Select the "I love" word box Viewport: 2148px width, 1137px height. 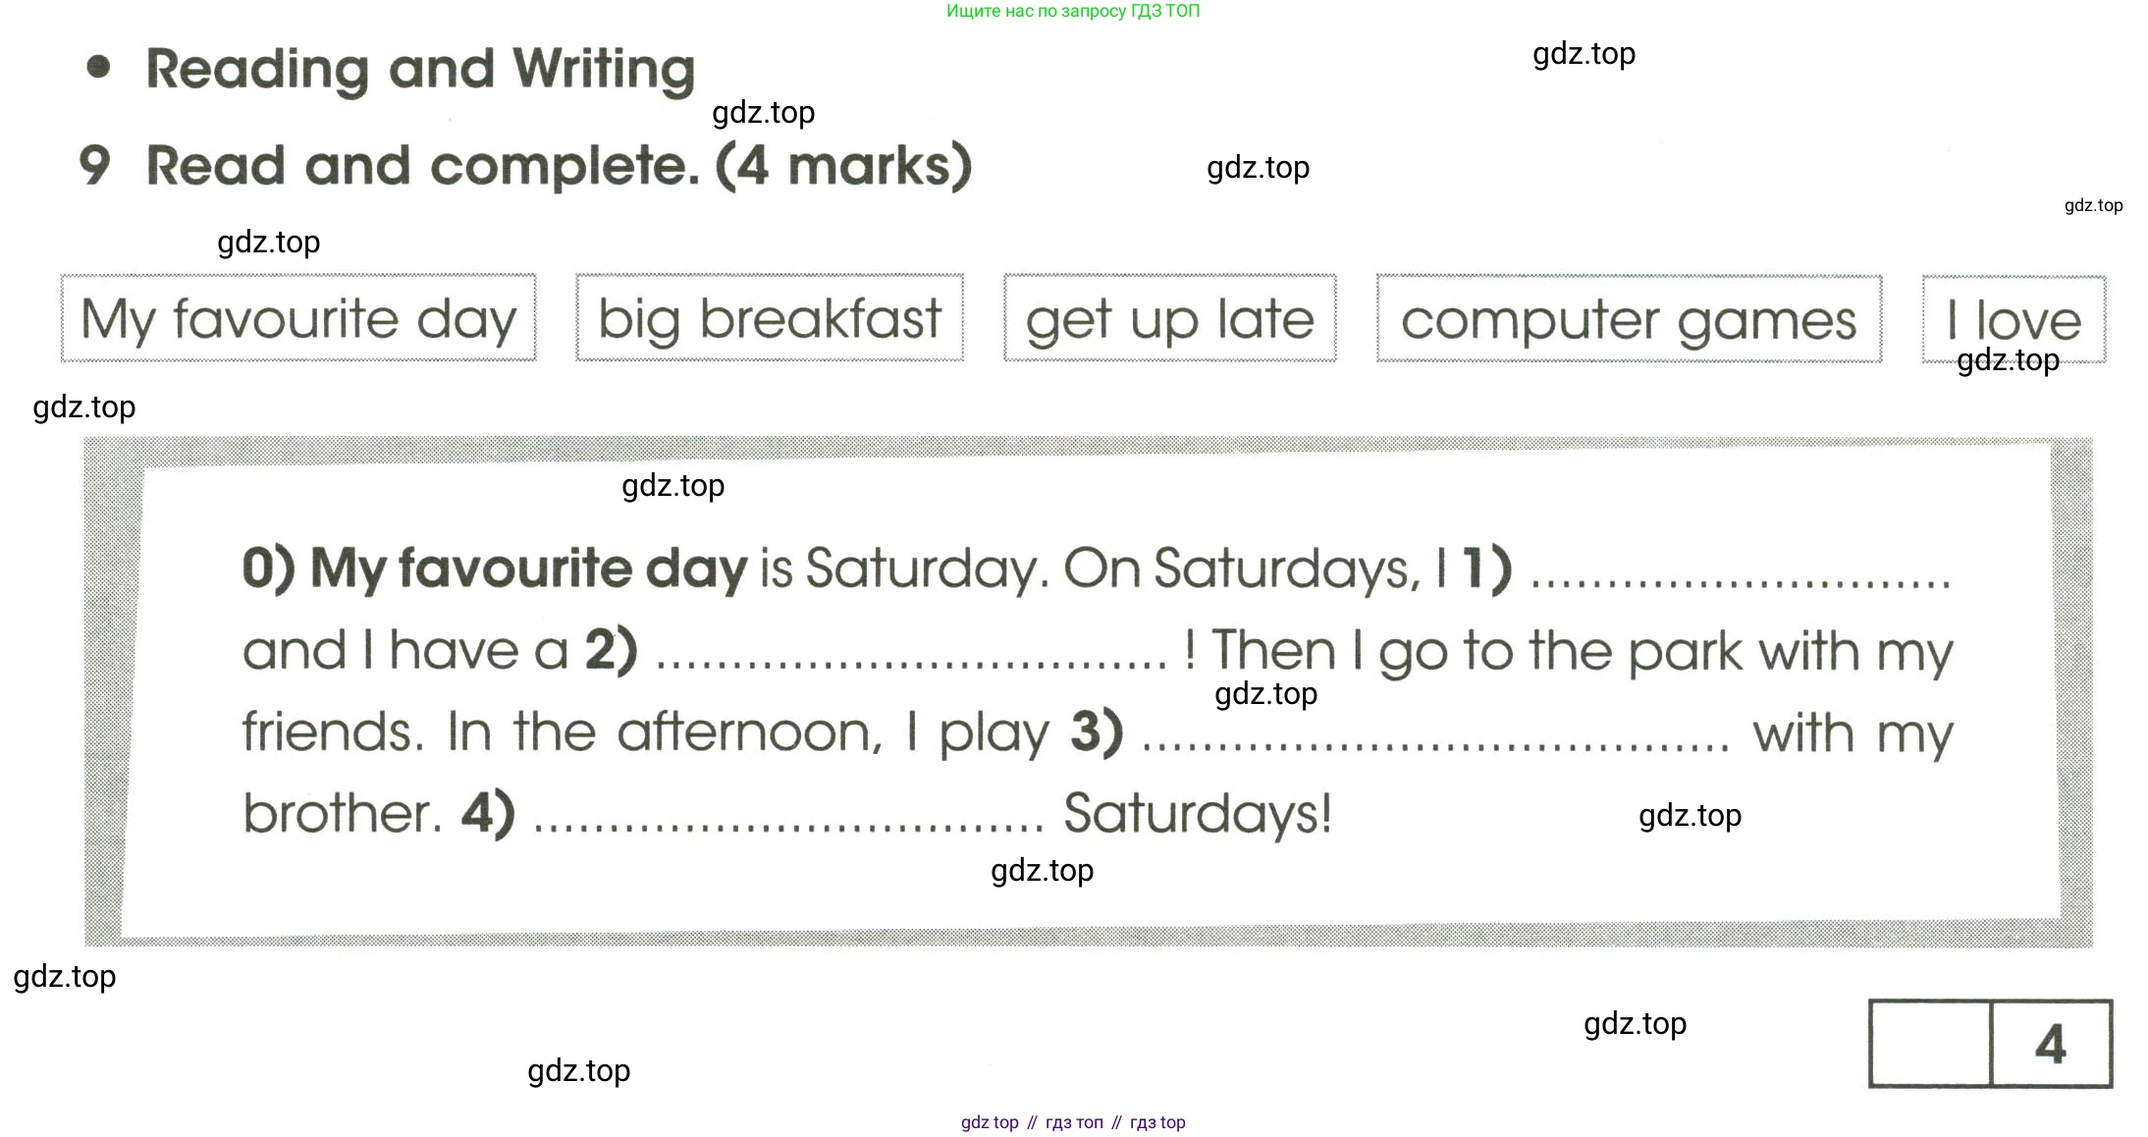coord(2014,319)
